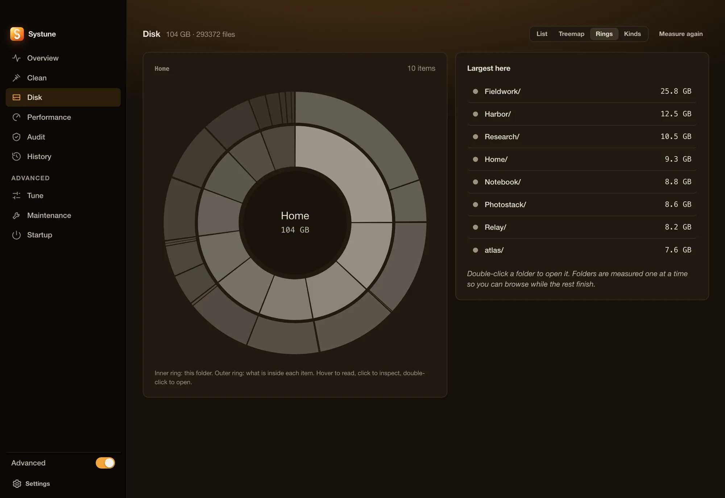Click the 7.6 GB size value
Screen dimensions: 725x498
pos(678,250)
